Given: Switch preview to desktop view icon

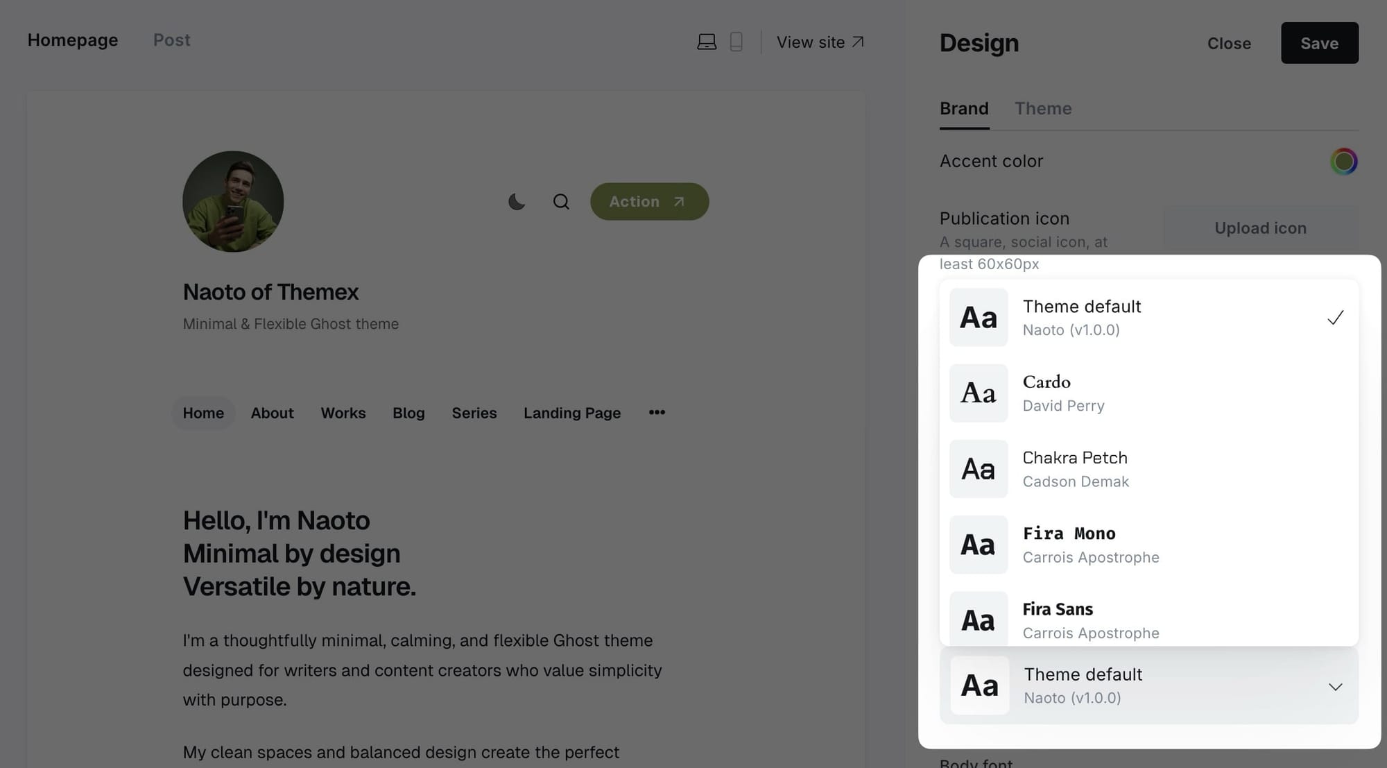Looking at the screenshot, I should click(706, 42).
